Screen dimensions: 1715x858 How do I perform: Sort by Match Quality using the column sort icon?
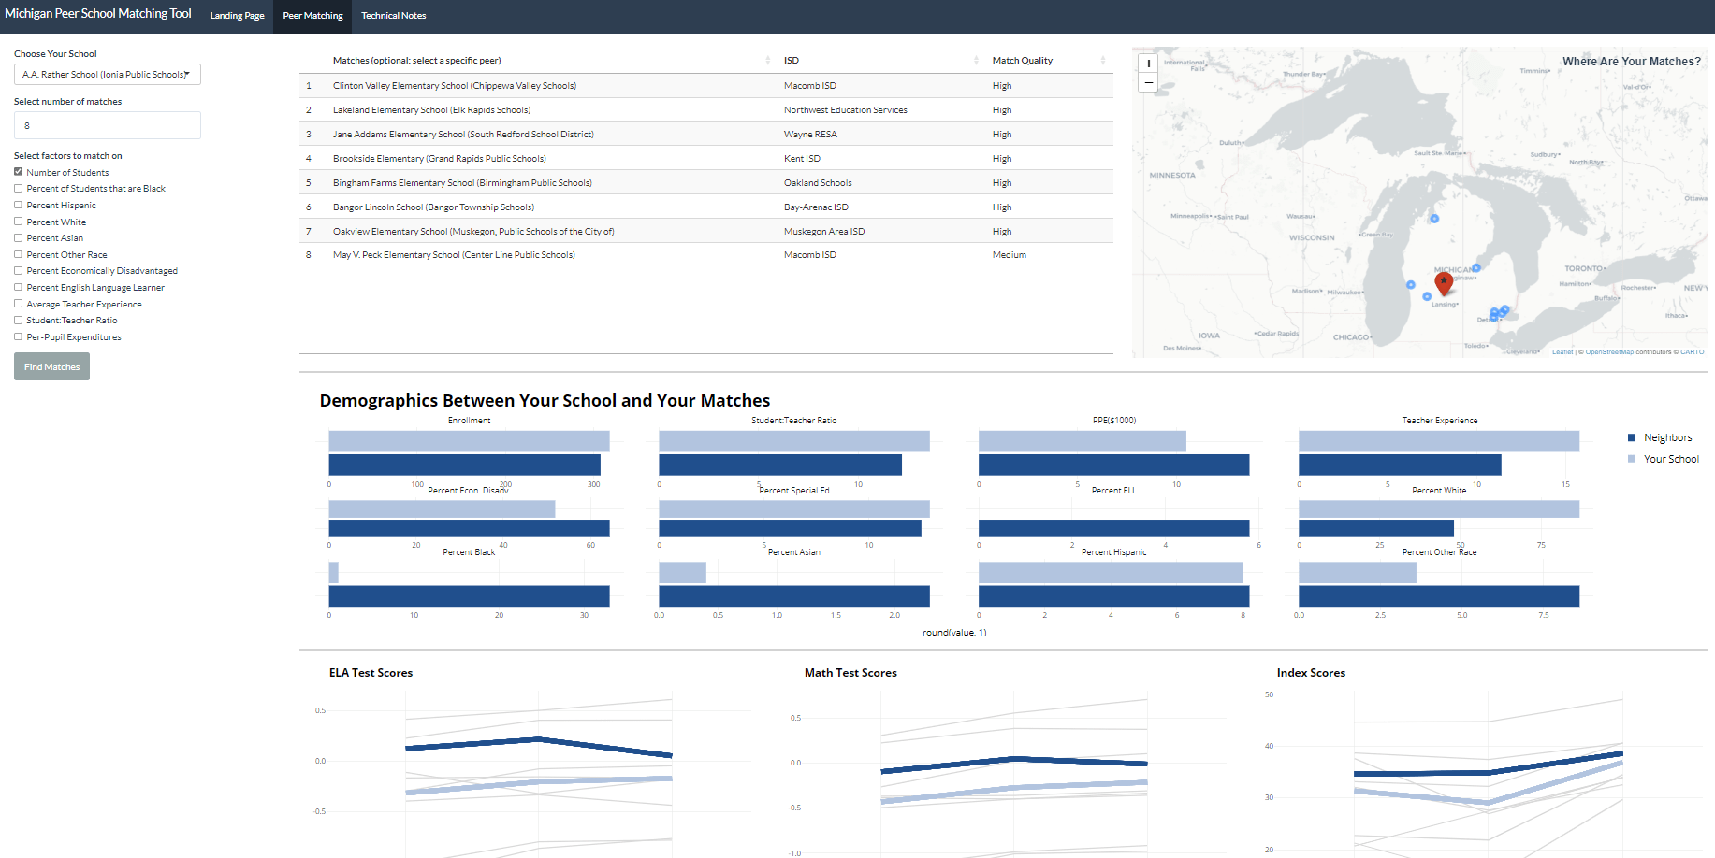point(1102,60)
